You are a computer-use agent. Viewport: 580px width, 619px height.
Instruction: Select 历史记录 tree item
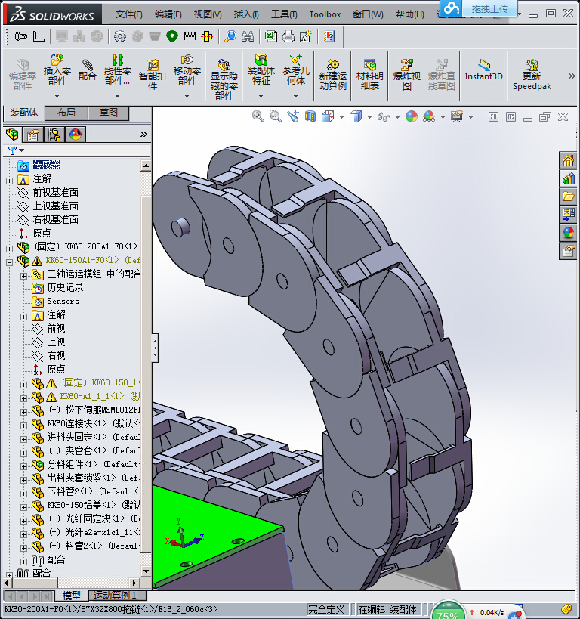coord(65,287)
